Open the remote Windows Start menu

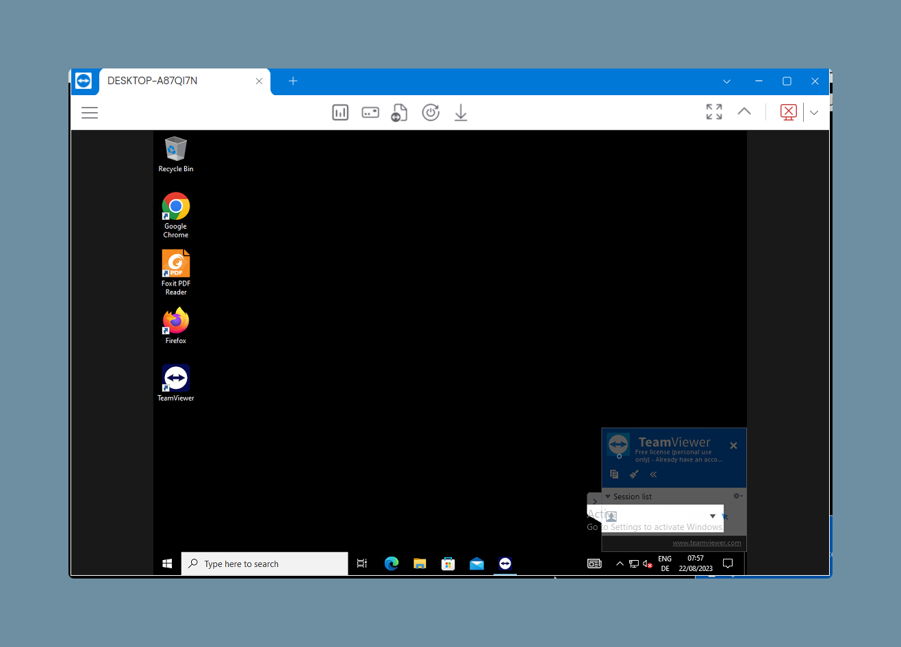coord(167,563)
